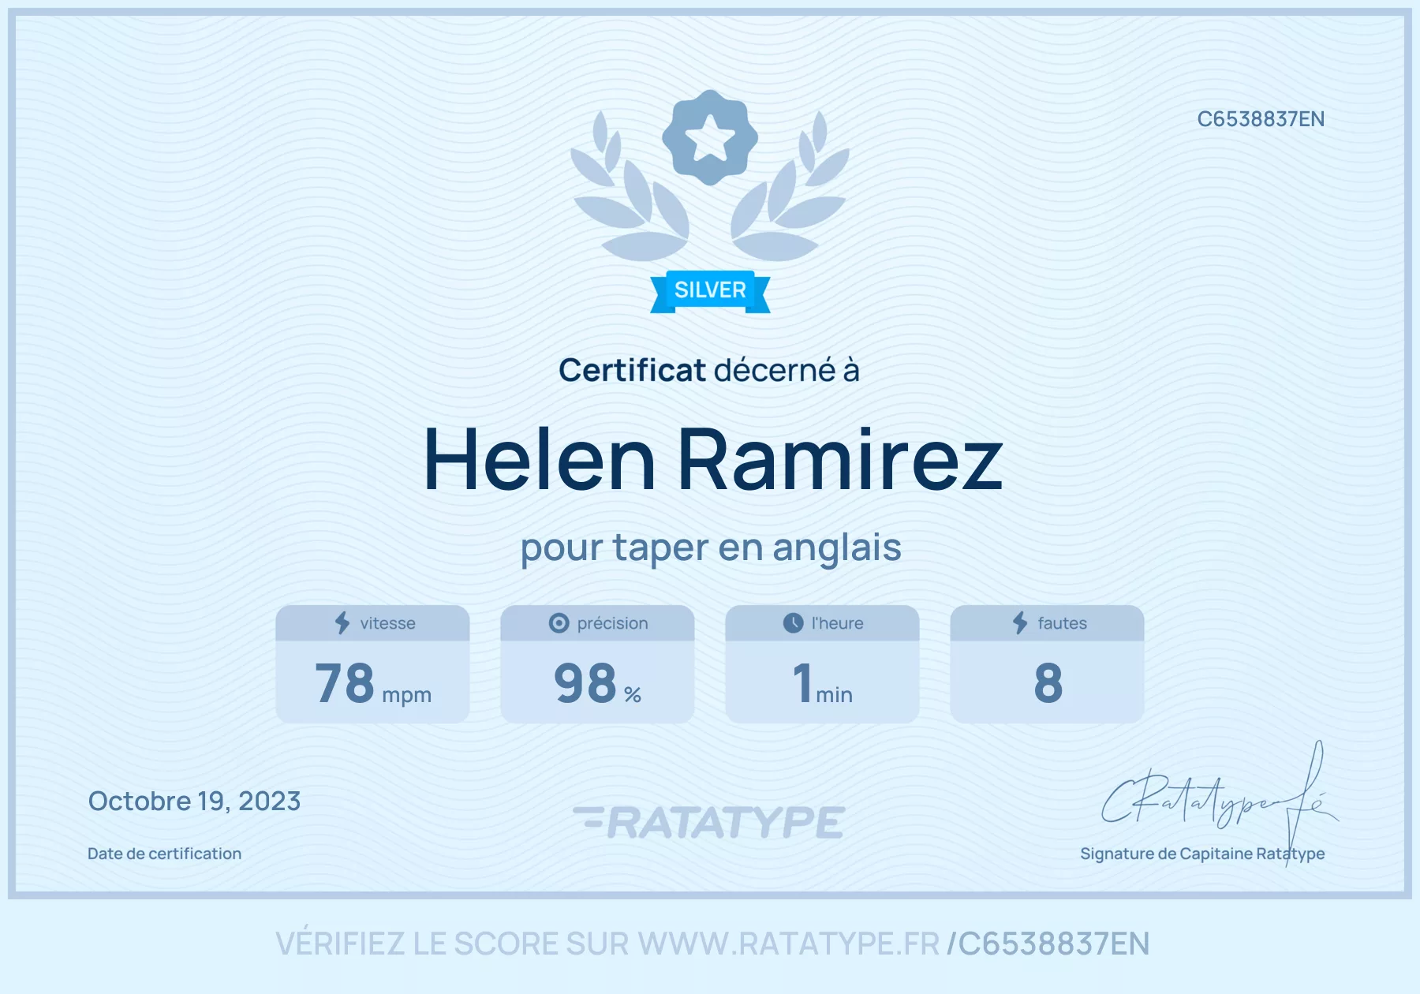
Task: Click the lightning icon beside fautes
Action: (1020, 623)
